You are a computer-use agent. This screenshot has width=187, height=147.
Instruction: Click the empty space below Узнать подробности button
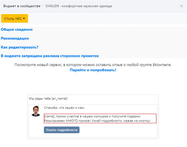click(x=93, y=136)
